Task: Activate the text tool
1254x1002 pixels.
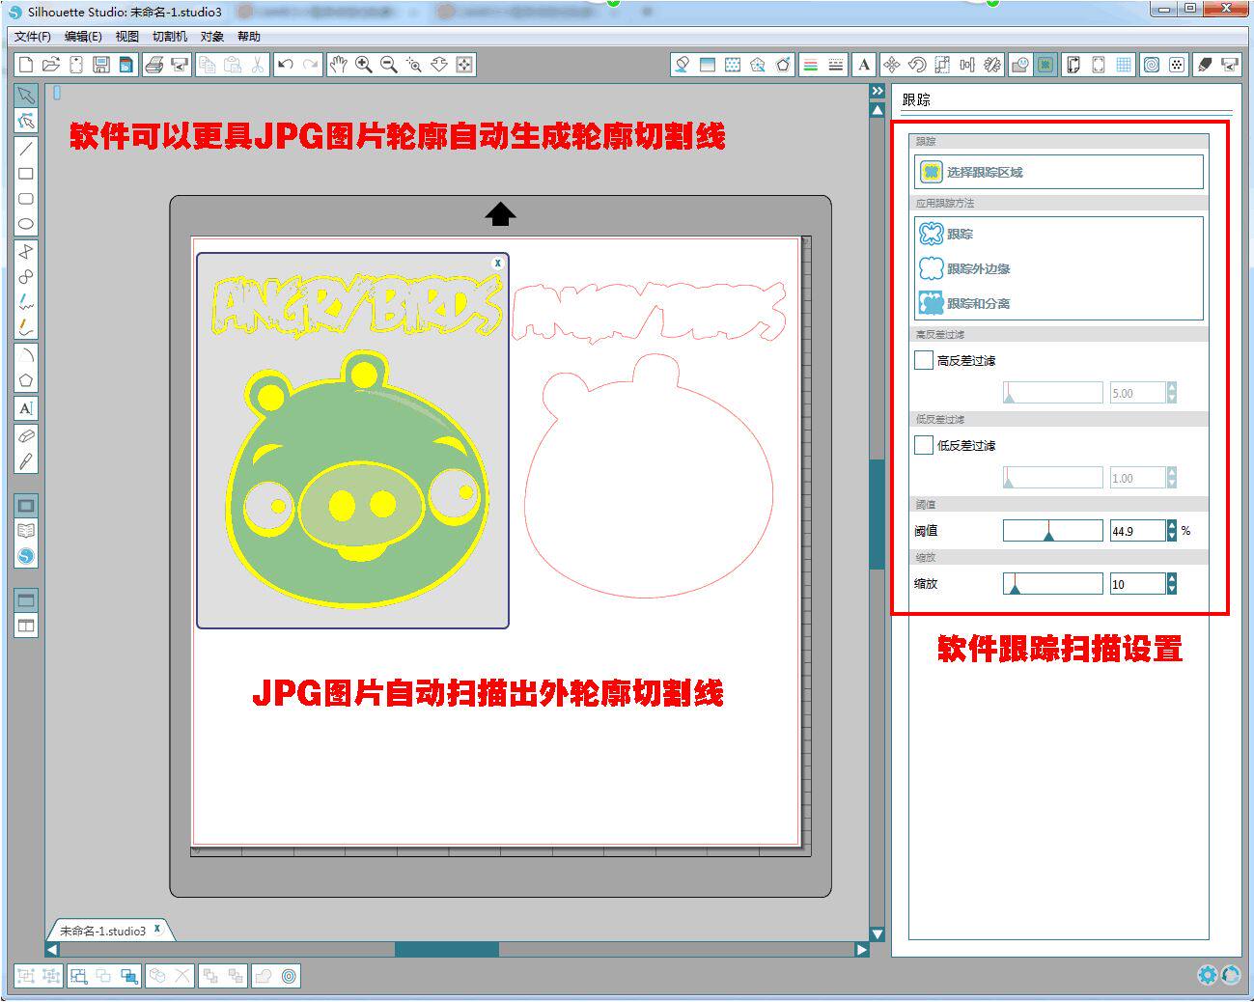Action: 26,408
